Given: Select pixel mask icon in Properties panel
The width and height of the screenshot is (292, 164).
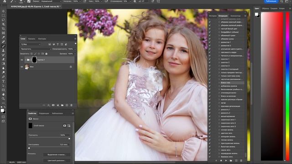Looking at the screenshot, I should pos(65,126).
